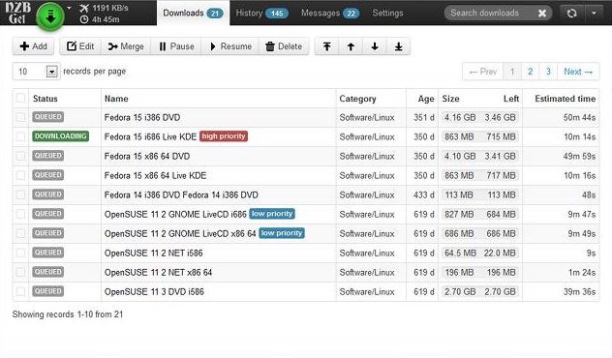Viewport: 612px width, 358px height.
Task: Go to the Next page link
Action: [578, 72]
